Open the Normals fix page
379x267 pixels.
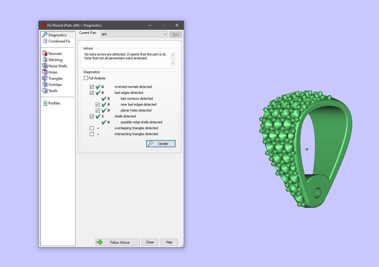tap(55, 54)
